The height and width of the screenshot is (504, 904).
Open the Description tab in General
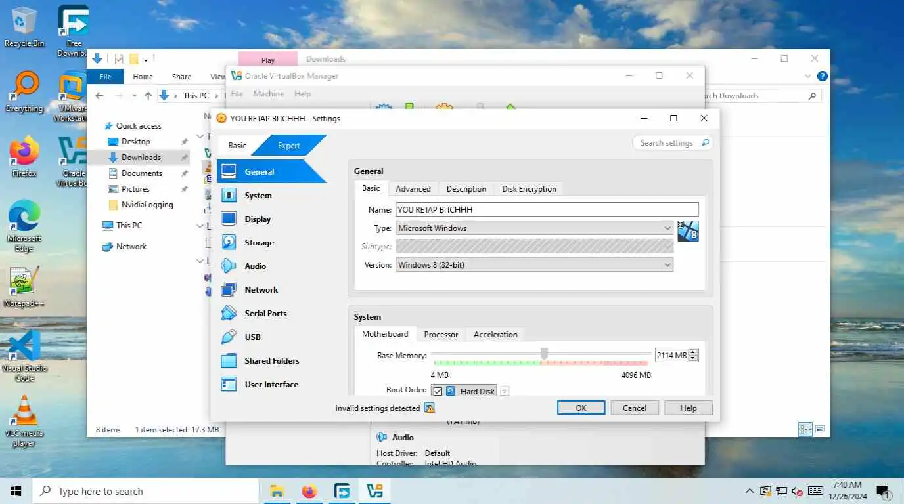[466, 188]
